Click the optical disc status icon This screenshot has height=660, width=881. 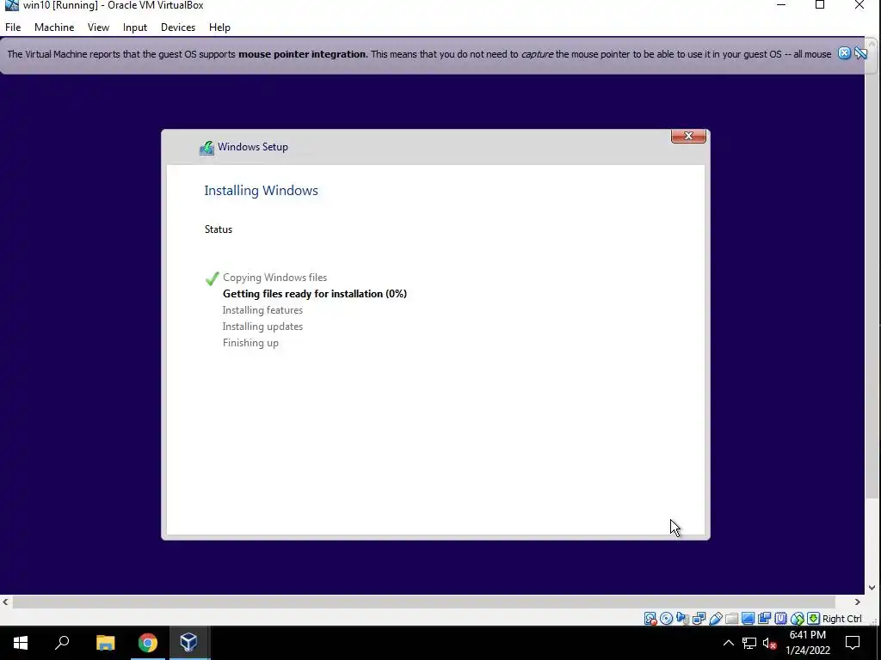(x=667, y=619)
